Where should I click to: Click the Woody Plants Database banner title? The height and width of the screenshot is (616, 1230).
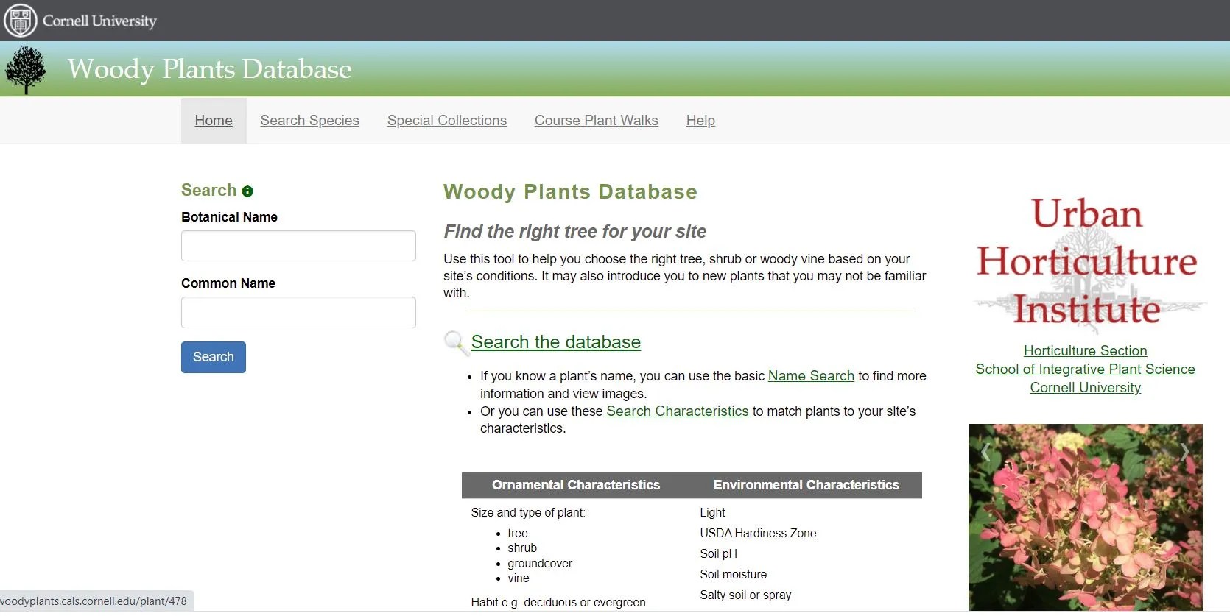(x=210, y=69)
